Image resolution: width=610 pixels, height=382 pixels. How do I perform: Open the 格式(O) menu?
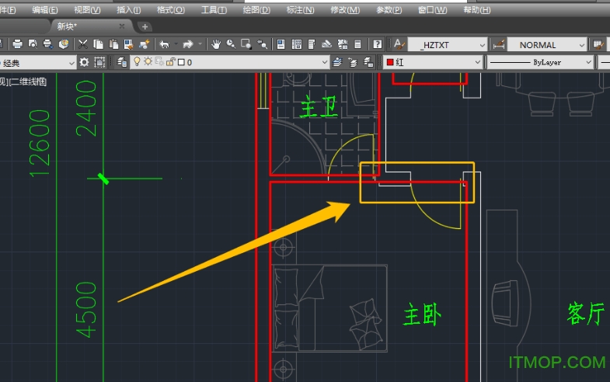point(170,10)
